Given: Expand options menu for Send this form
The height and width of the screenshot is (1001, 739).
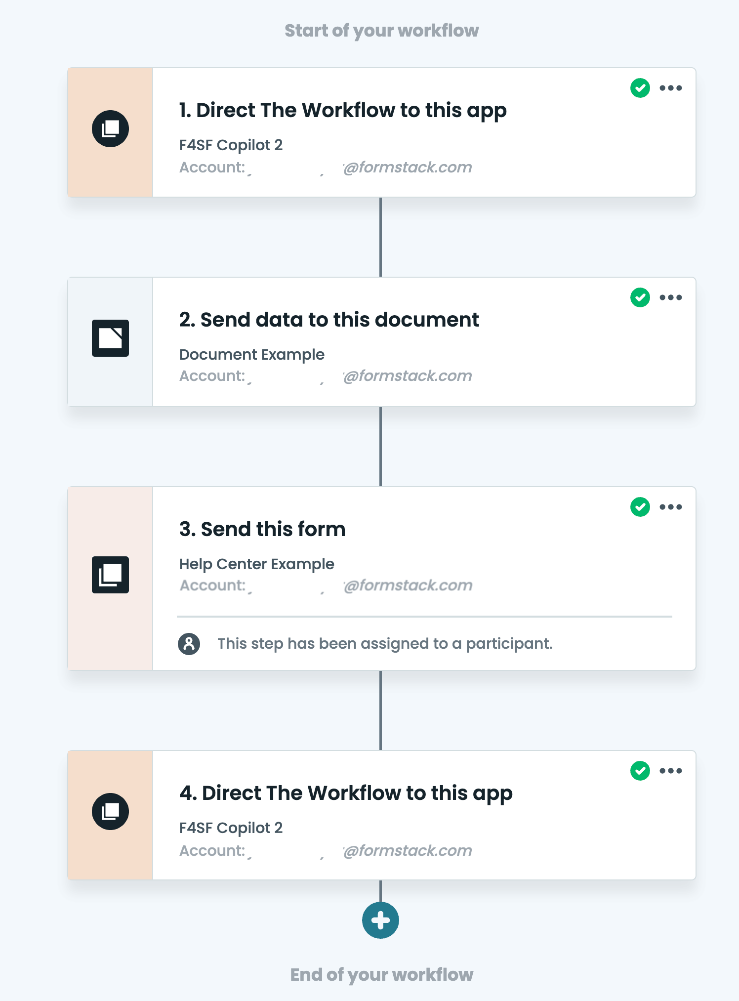Looking at the screenshot, I should point(671,507).
